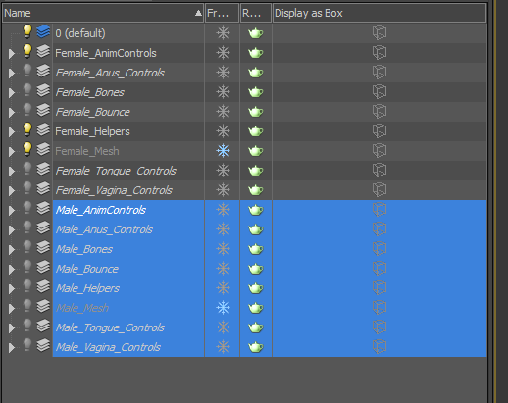Click freeze icon on 0 (default) layer
The height and width of the screenshot is (403, 508).
click(223, 33)
